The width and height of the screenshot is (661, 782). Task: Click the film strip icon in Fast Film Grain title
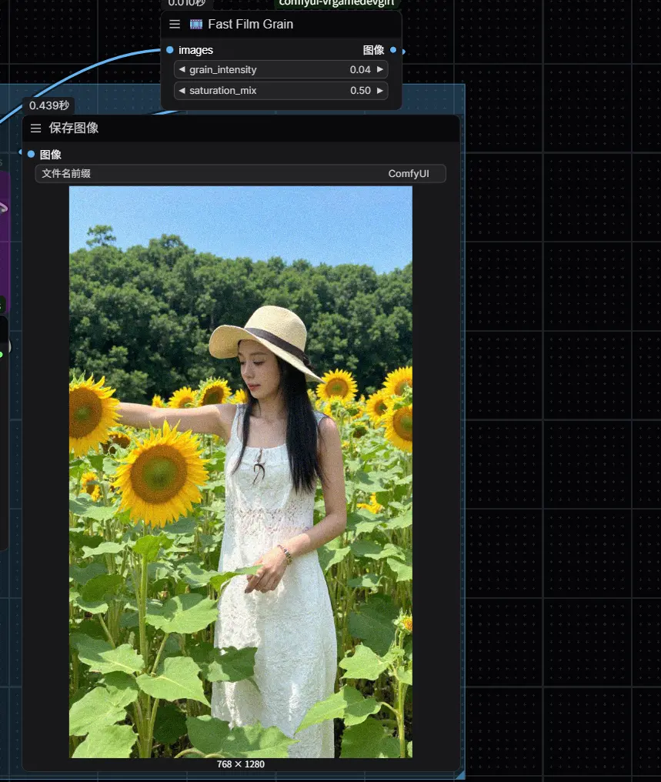click(196, 24)
